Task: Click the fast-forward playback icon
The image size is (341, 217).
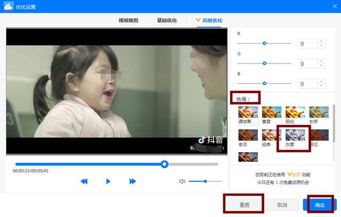Action: tap(133, 181)
